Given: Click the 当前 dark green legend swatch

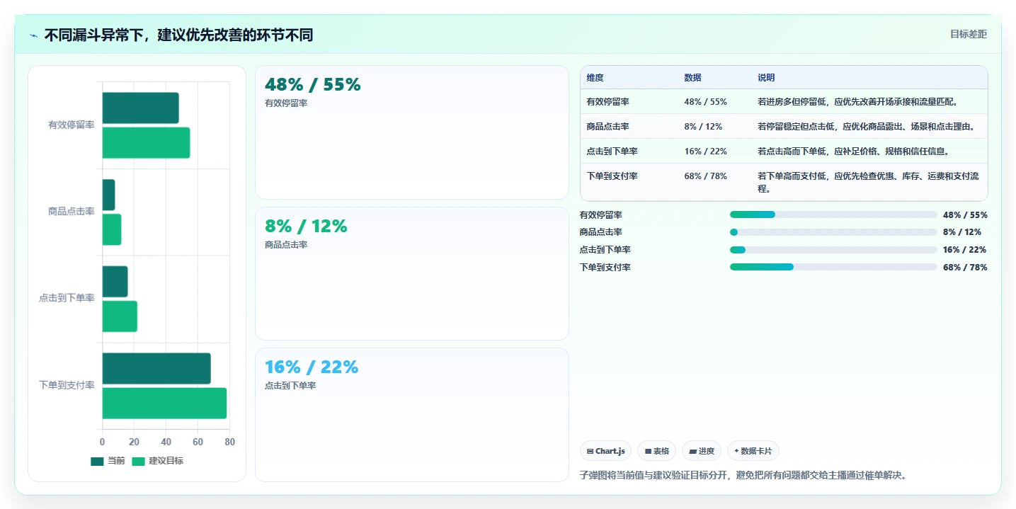Looking at the screenshot, I should (97, 462).
